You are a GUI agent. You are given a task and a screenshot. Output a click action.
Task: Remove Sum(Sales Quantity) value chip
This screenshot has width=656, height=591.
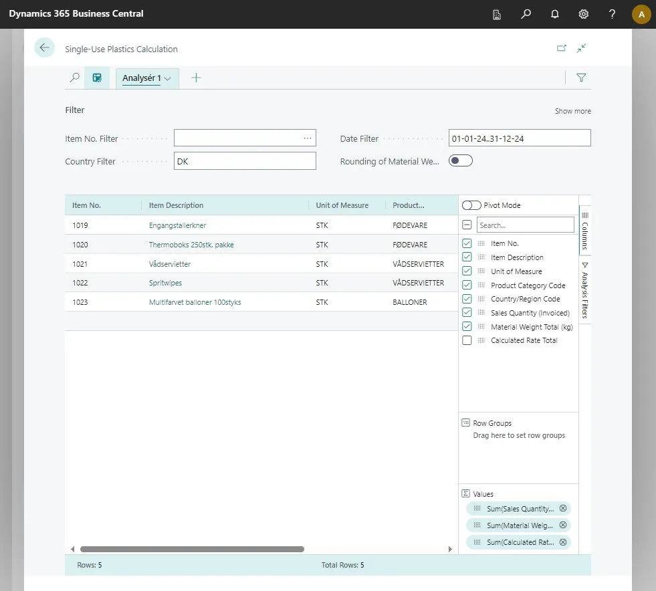[x=562, y=508]
